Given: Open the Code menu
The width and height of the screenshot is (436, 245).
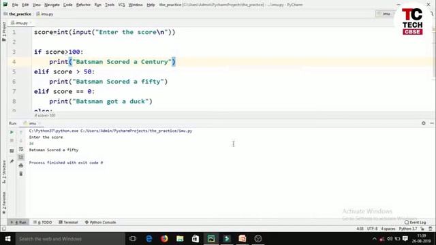Looking at the screenshot, I should point(67,5).
